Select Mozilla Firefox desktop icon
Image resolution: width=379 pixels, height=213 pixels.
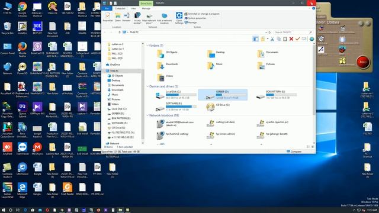point(23,50)
